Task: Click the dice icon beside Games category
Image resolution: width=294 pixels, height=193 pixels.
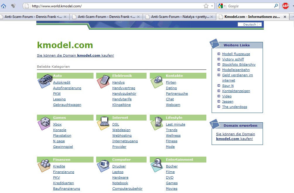Action: click(x=44, y=123)
